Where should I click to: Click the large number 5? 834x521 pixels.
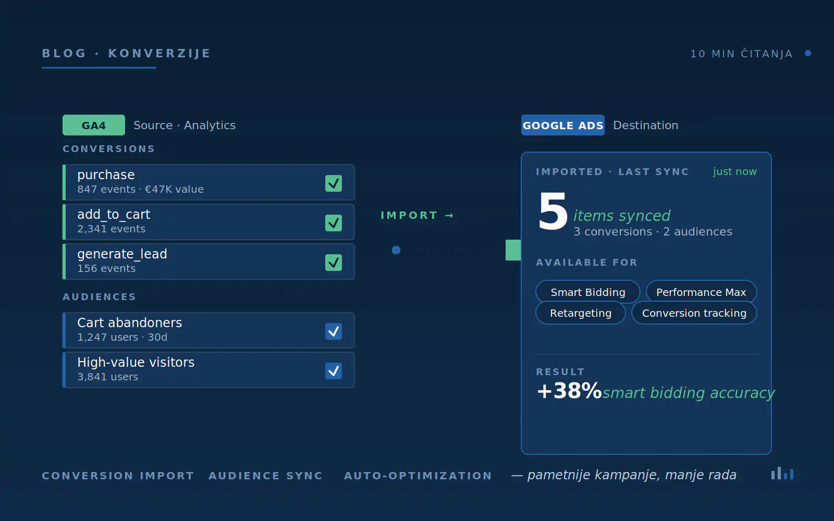[553, 212]
